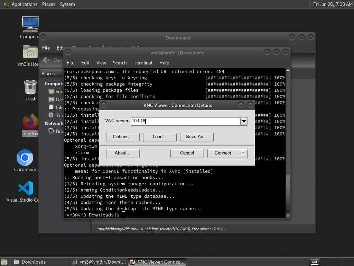Open the terminal Search menu
This screenshot has width=354, height=266.
pos(120,63)
